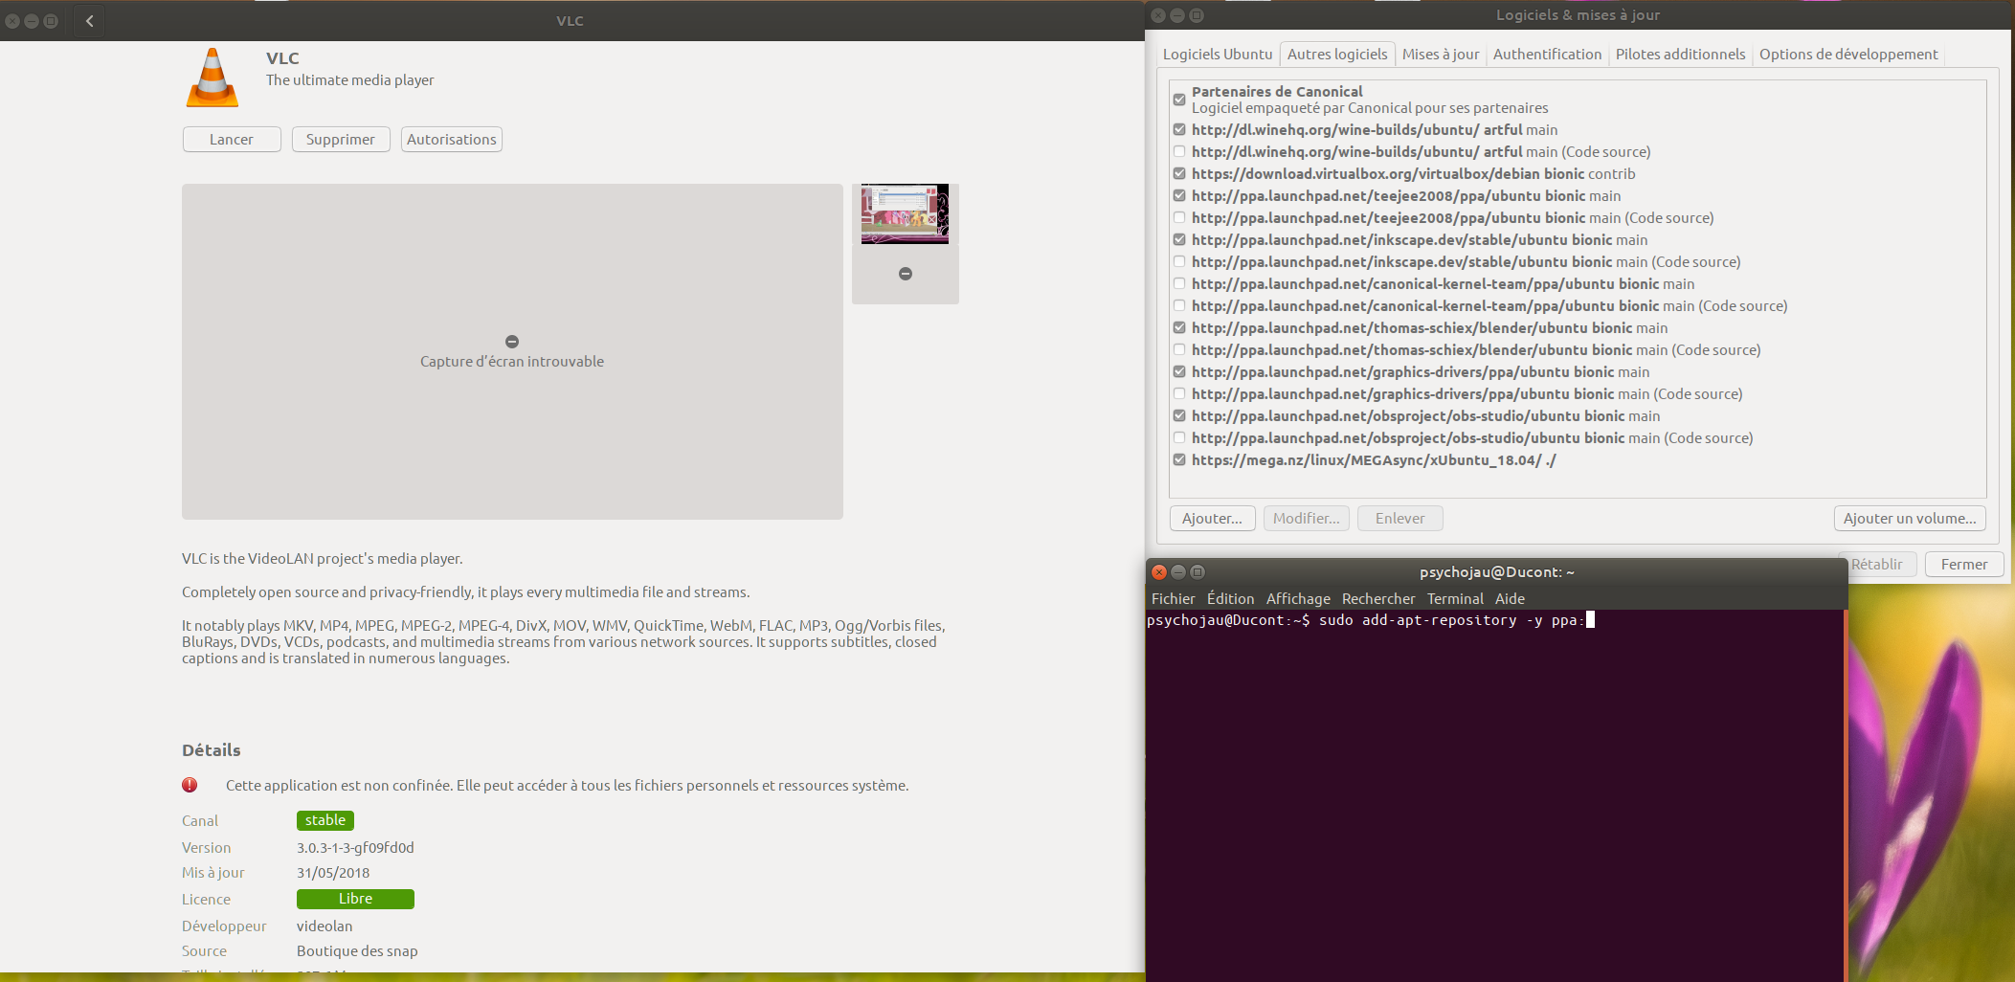Click the Supprimer button to remove VLC
Image resolution: width=2015 pixels, height=982 pixels.
coord(341,140)
